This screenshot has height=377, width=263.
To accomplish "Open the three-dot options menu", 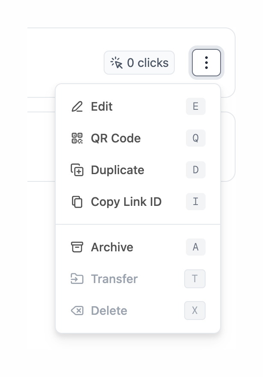I will pyautogui.click(x=206, y=62).
